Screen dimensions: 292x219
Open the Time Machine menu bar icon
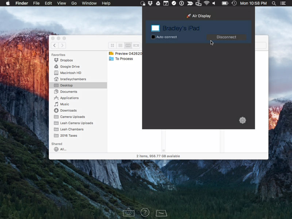234,3
